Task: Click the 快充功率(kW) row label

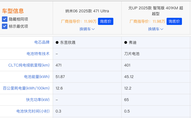Action: point(38,100)
